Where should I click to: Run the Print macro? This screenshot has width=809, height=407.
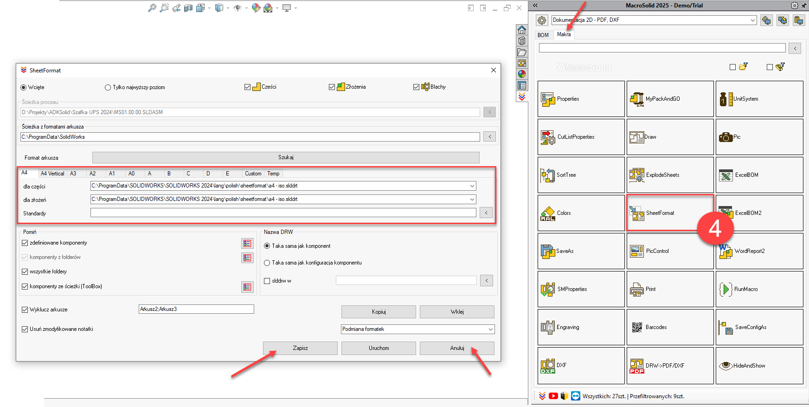670,289
